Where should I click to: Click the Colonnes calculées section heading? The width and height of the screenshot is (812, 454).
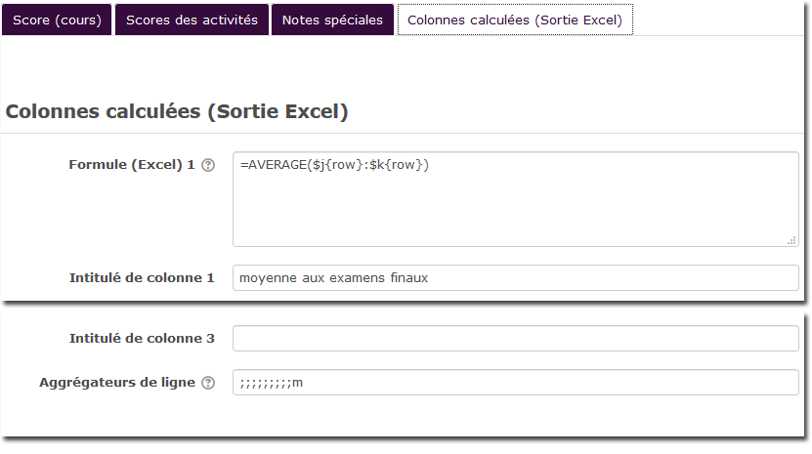click(177, 111)
